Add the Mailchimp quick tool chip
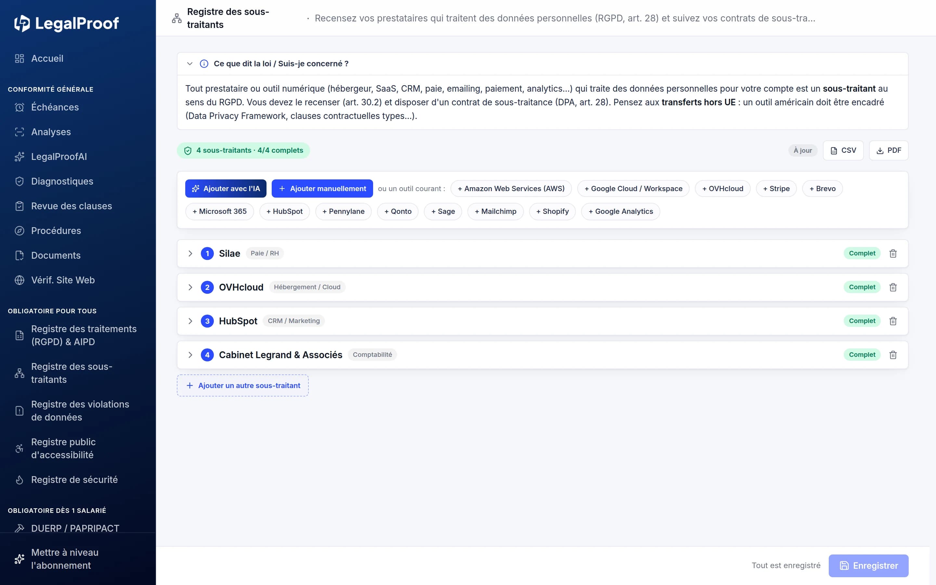 (495, 212)
